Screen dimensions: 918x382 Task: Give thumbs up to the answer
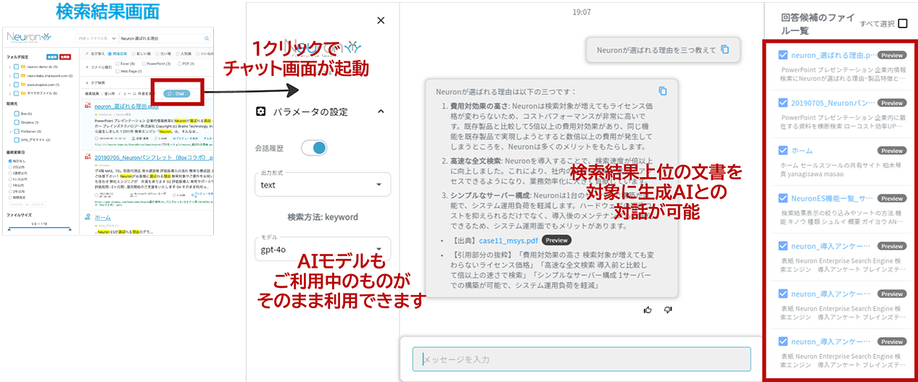point(648,310)
